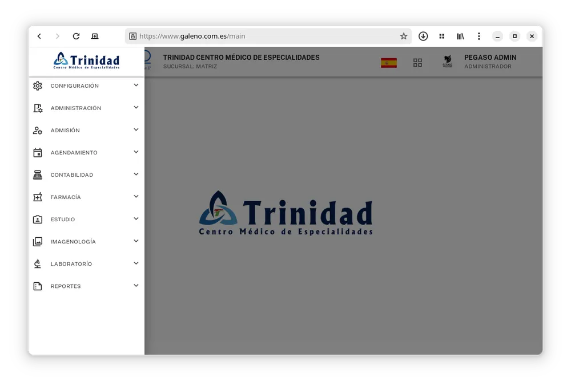
Task: Click the Trinidad logo in the sidebar
Action: click(86, 60)
